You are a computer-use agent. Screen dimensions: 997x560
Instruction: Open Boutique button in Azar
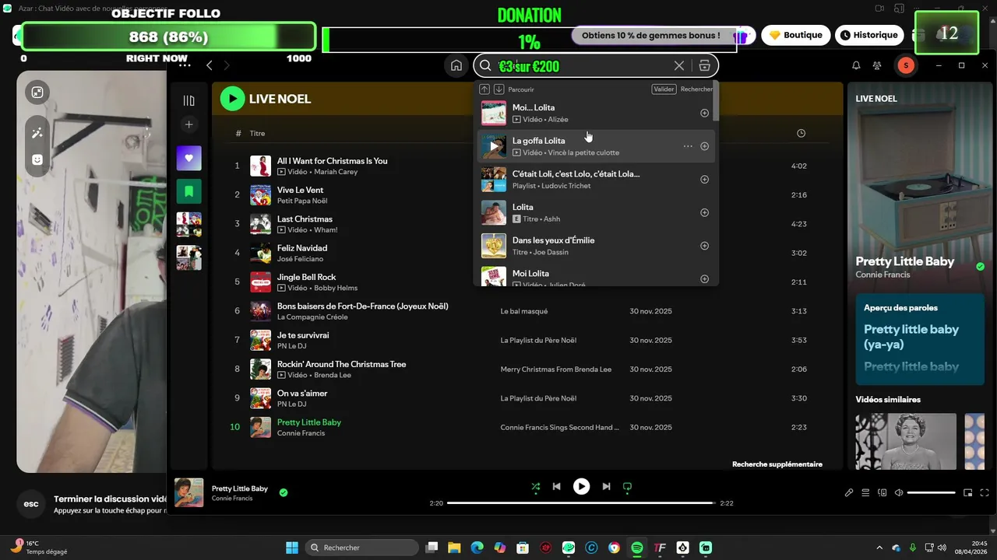[796, 35]
